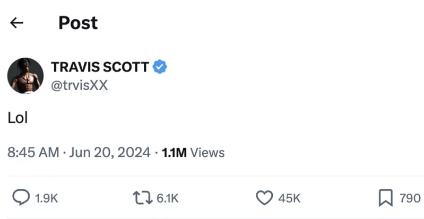Click the 1.9K reply count
The image size is (424, 219).
(x=46, y=198)
